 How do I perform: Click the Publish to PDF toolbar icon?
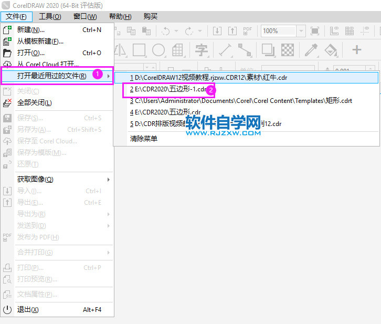tap(247, 31)
